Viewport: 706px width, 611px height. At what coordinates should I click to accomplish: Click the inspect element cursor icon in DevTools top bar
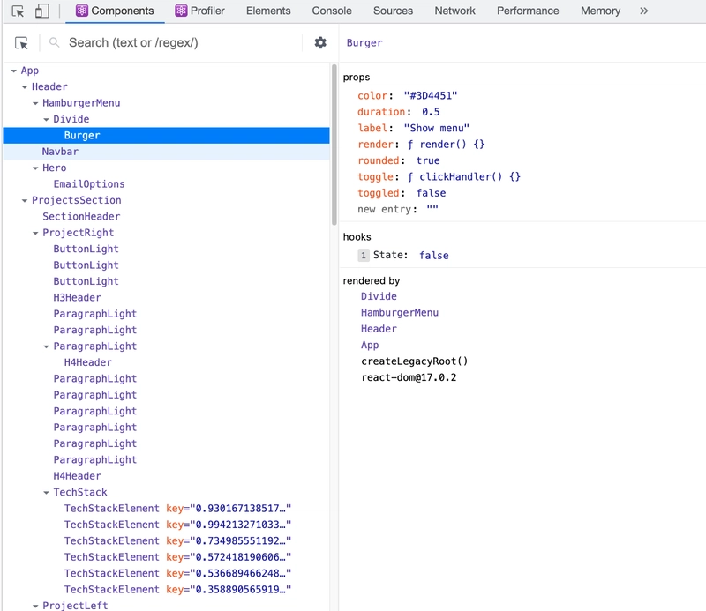coord(18,11)
